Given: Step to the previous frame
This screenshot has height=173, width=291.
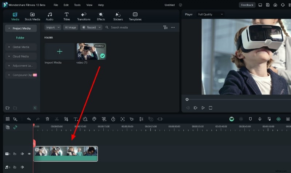Looking at the screenshot, I should click(x=188, y=108).
